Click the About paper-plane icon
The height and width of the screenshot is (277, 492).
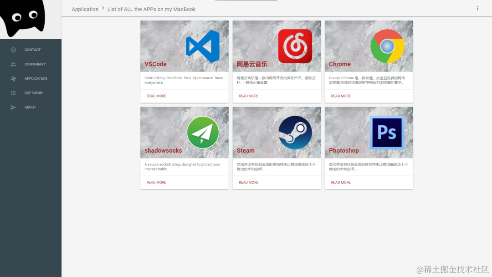click(x=13, y=107)
